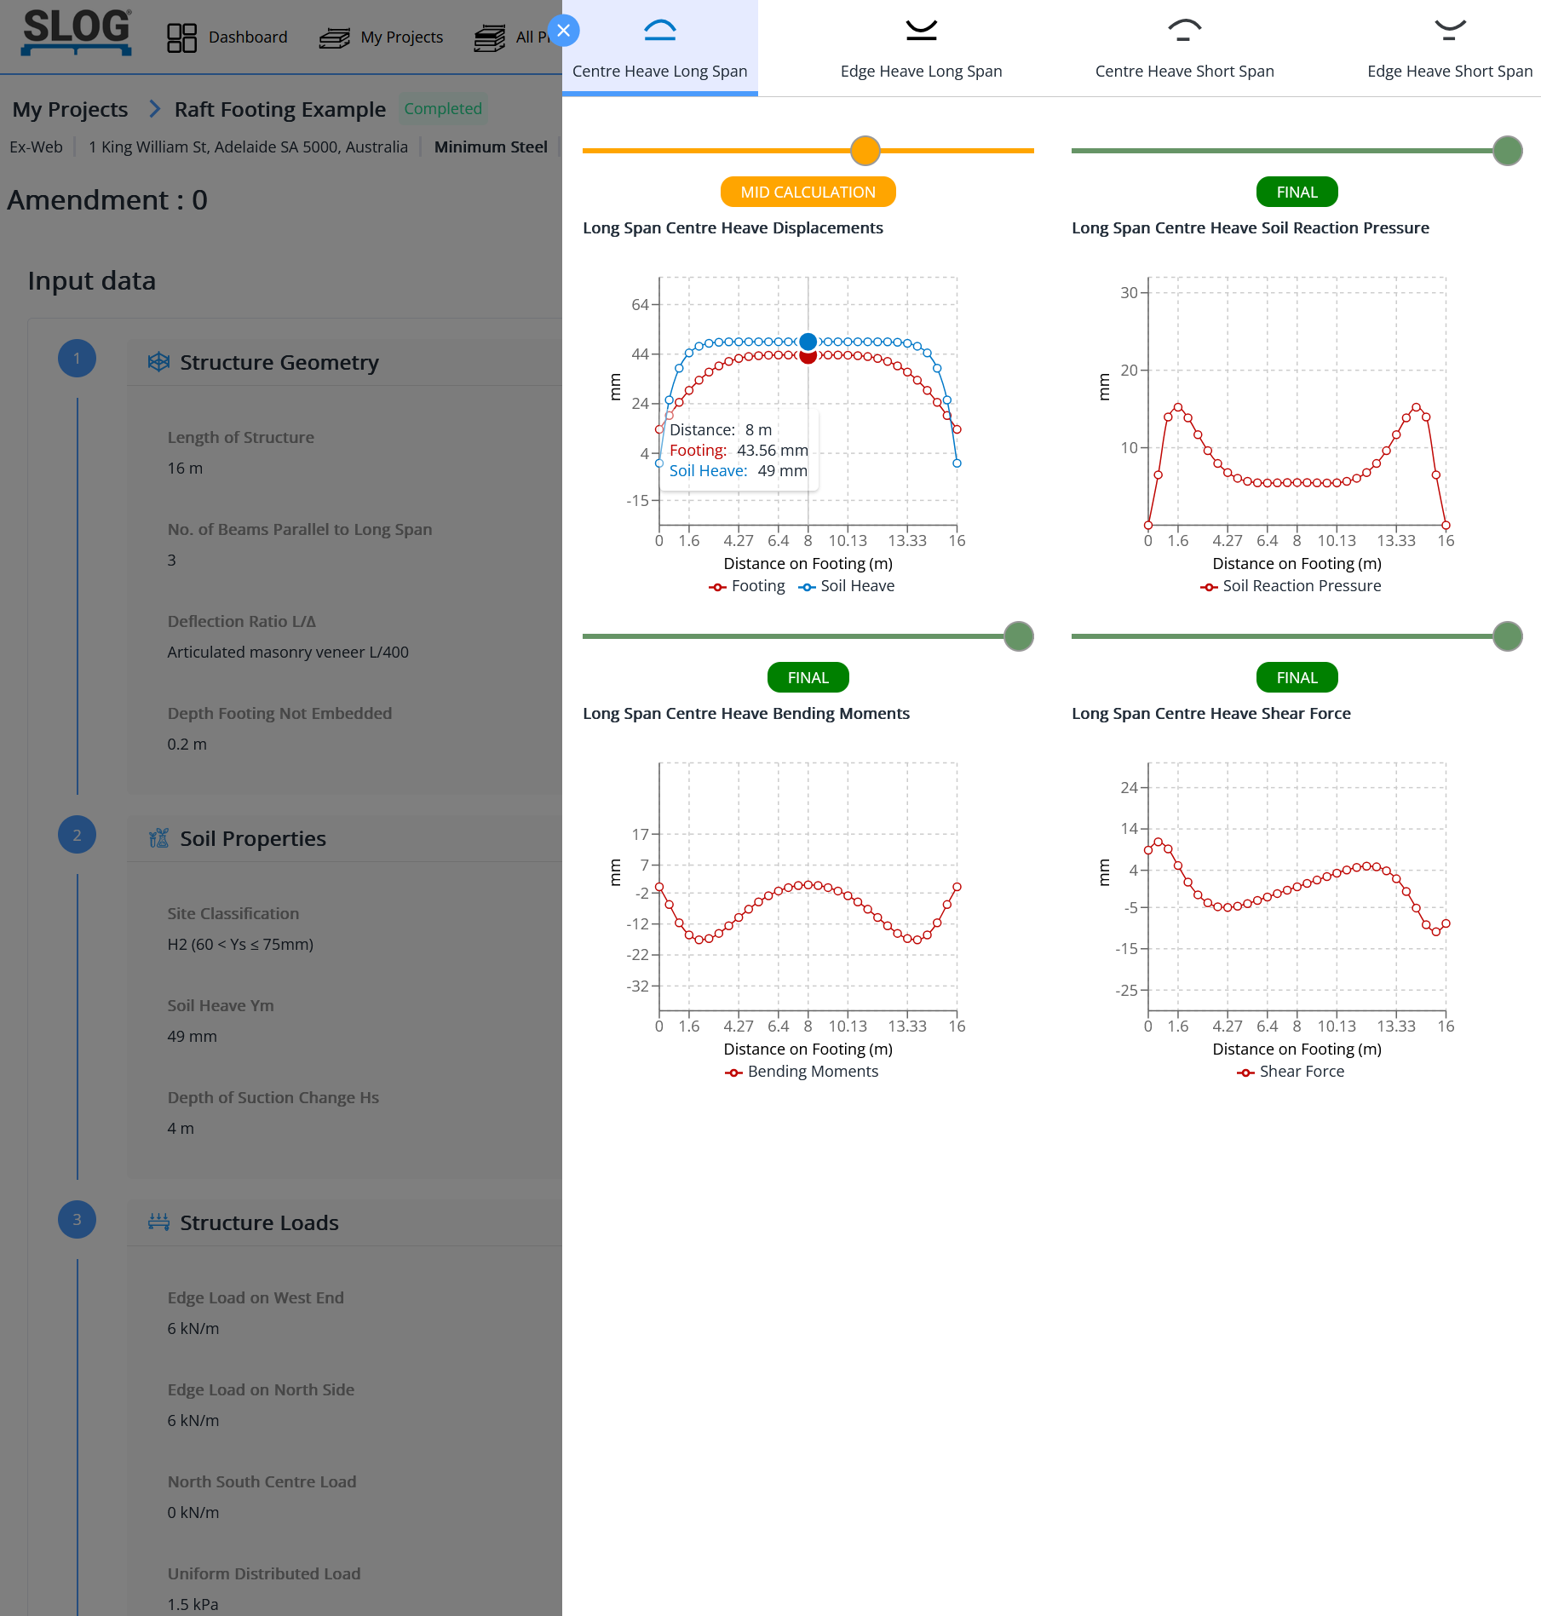This screenshot has width=1541, height=1616.
Task: Click the Structure Geometry section icon
Action: click(158, 362)
